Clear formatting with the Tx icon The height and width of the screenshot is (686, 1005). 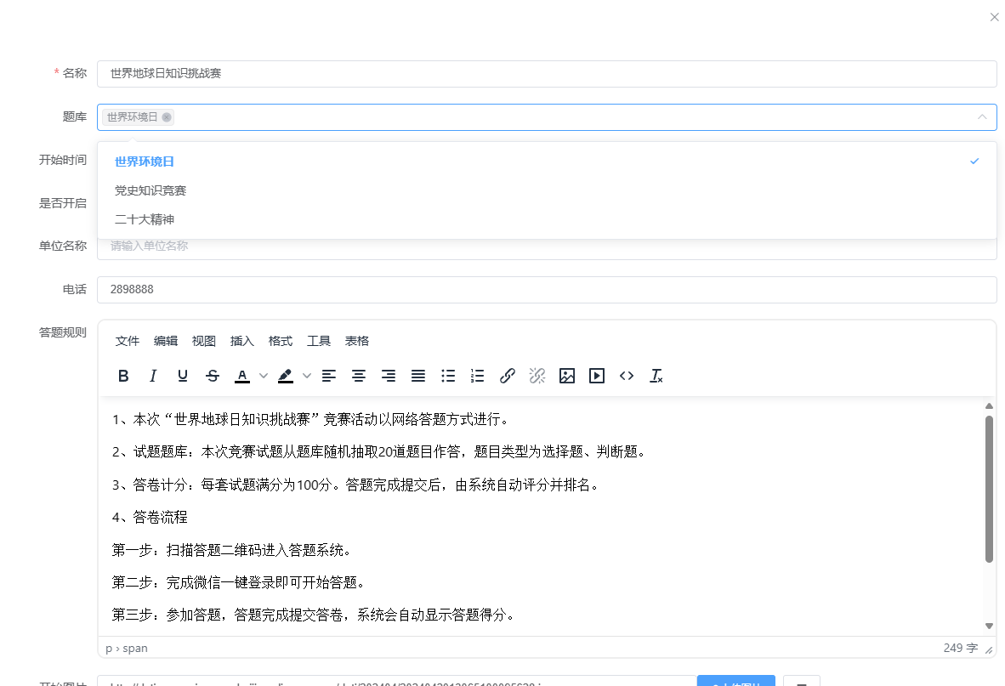(656, 376)
